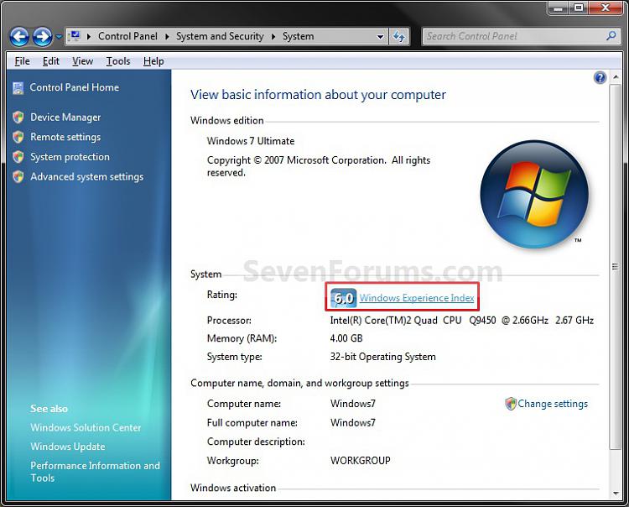The height and width of the screenshot is (507, 629).
Task: Open Remote settings
Action: tap(65, 137)
